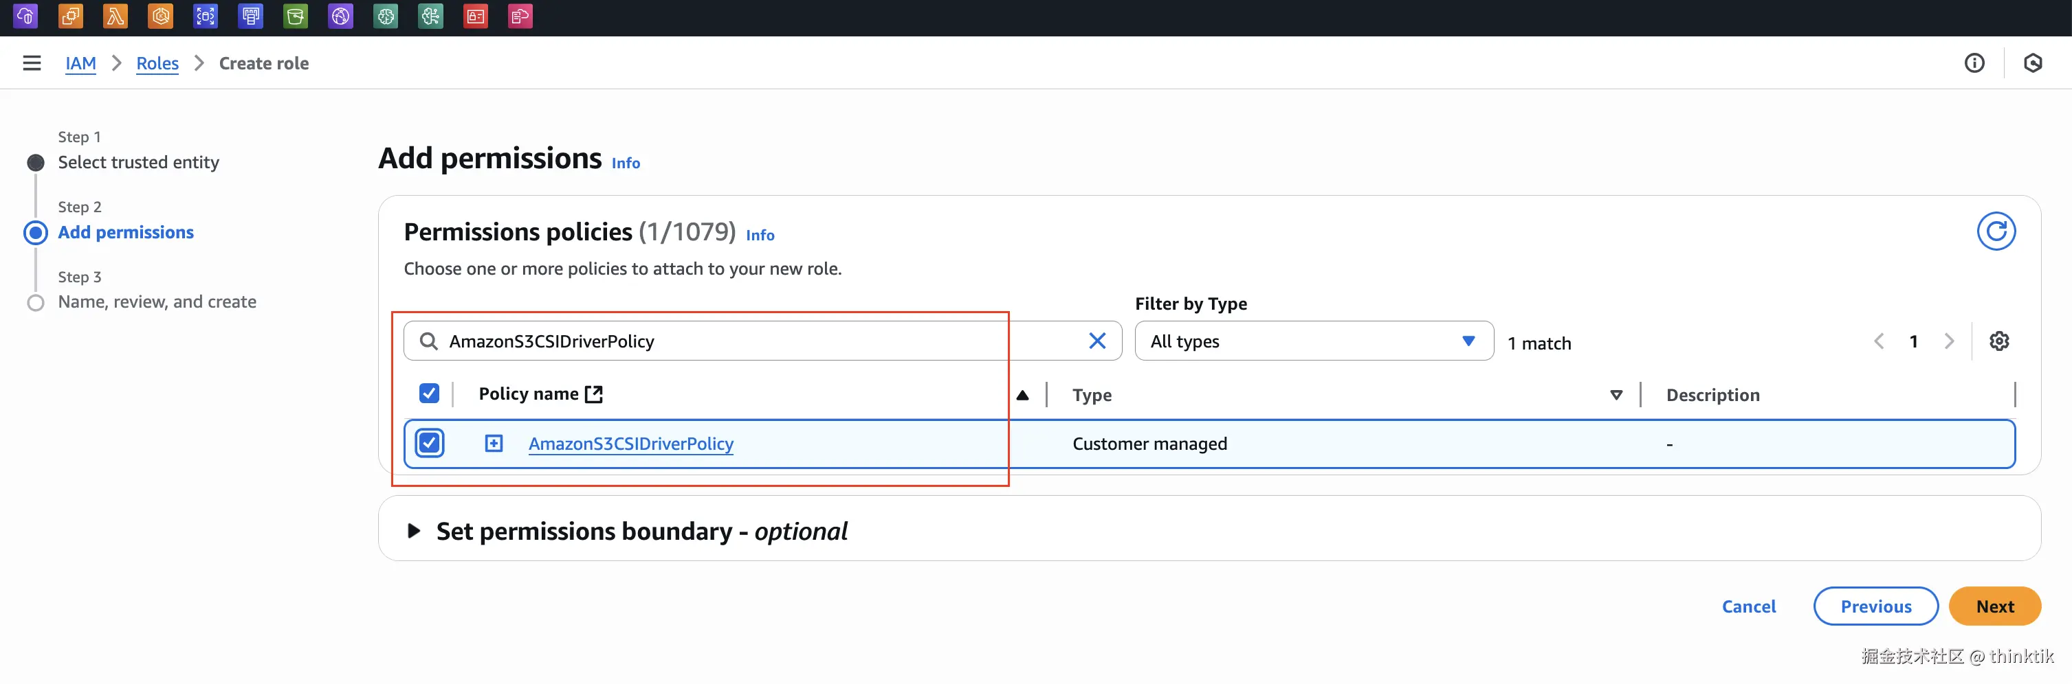
Task: Clear the policy search field
Action: 1096,341
